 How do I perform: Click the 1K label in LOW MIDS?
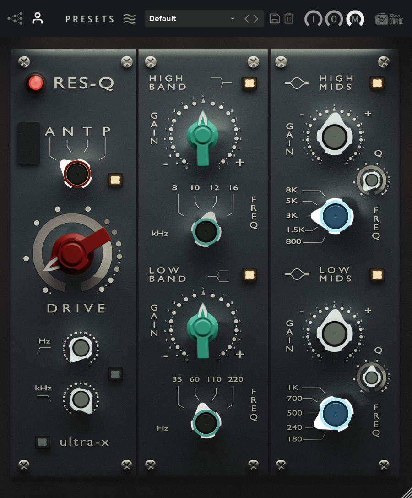click(293, 388)
